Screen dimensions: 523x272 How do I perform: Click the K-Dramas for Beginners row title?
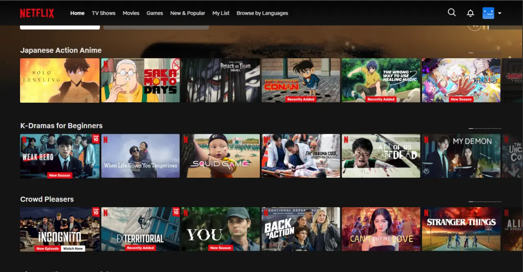(x=61, y=126)
